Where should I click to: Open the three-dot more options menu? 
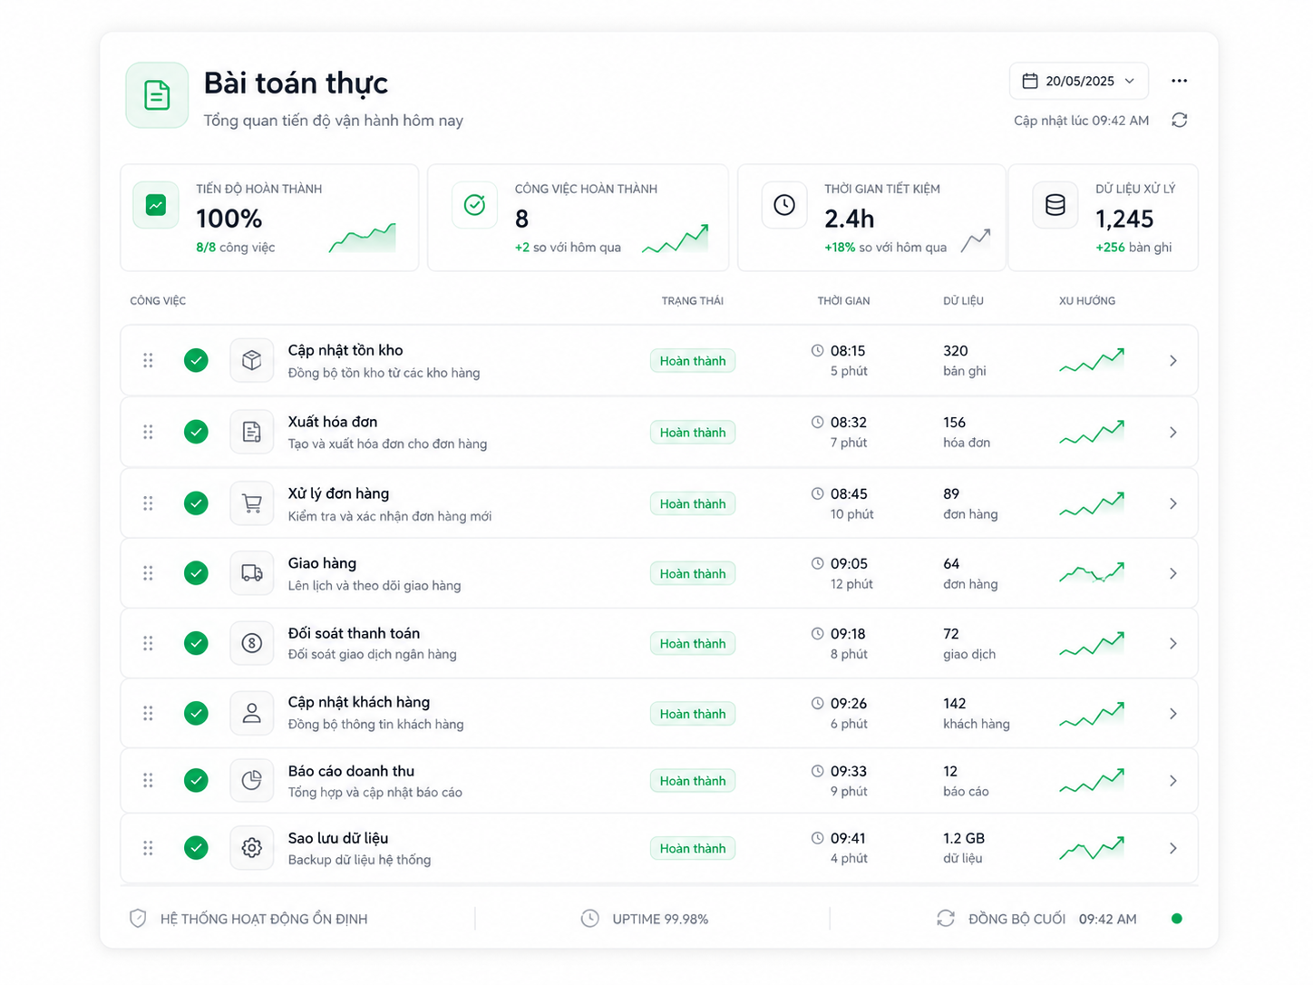[1179, 81]
